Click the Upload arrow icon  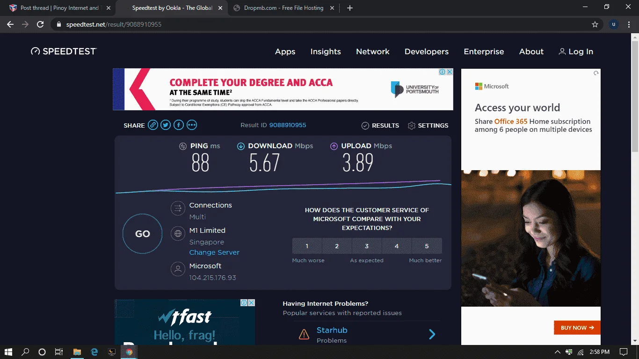pos(334,146)
